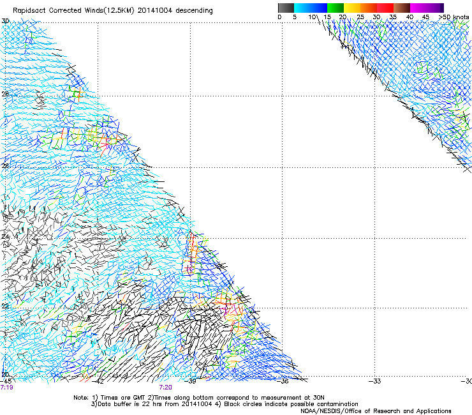The width and height of the screenshot is (472, 415).
Task: Click the latitude '24' axis label
Action: (5, 236)
